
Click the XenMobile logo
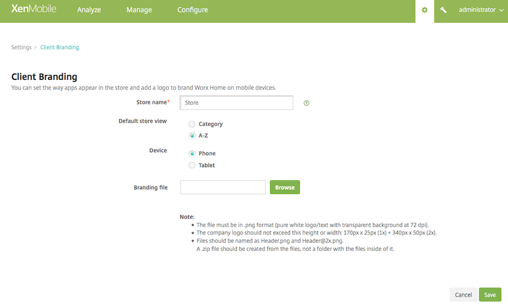click(34, 9)
